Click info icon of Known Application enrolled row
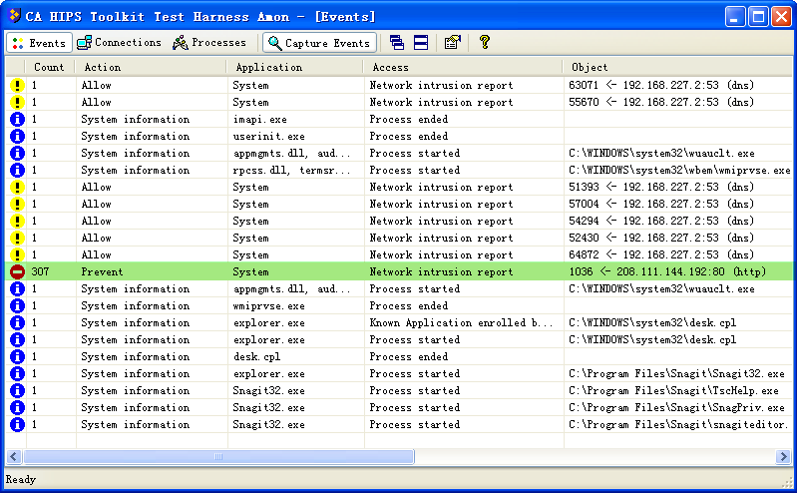The height and width of the screenshot is (493, 797). [17, 322]
